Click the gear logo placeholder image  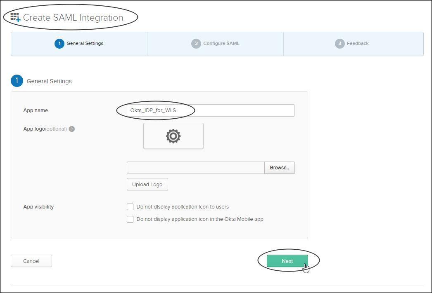(x=173, y=136)
